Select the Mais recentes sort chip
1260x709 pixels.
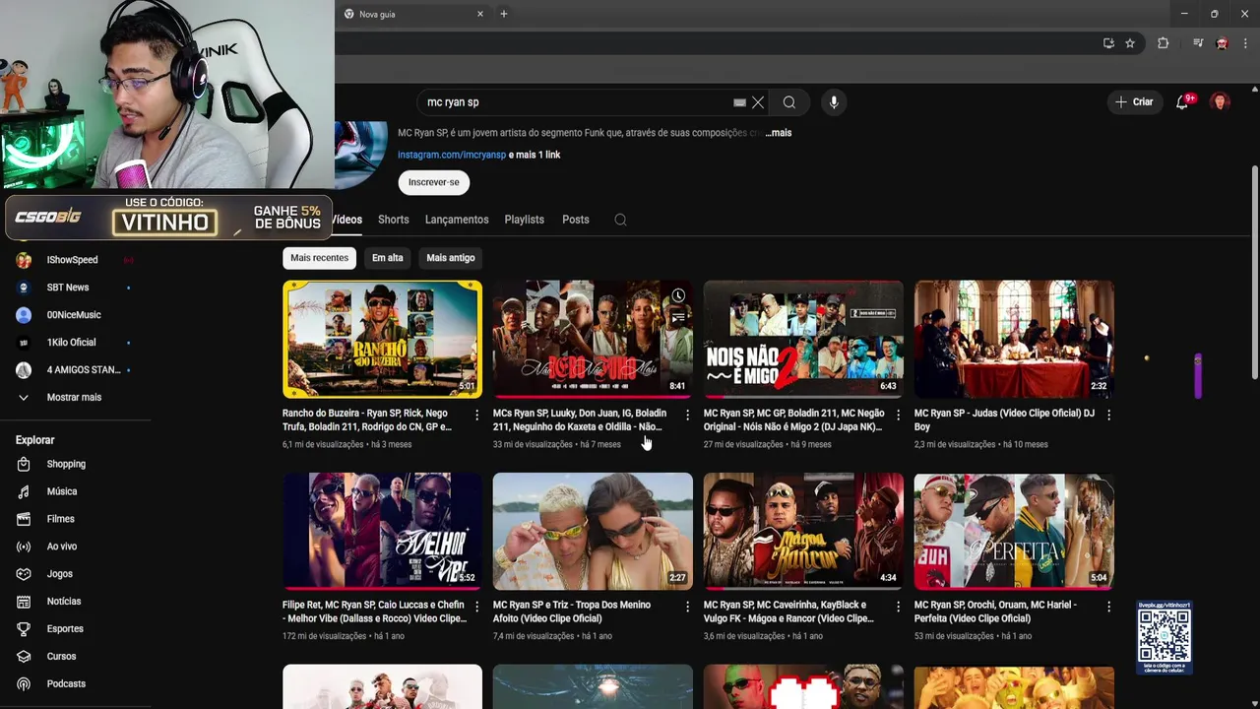point(319,258)
